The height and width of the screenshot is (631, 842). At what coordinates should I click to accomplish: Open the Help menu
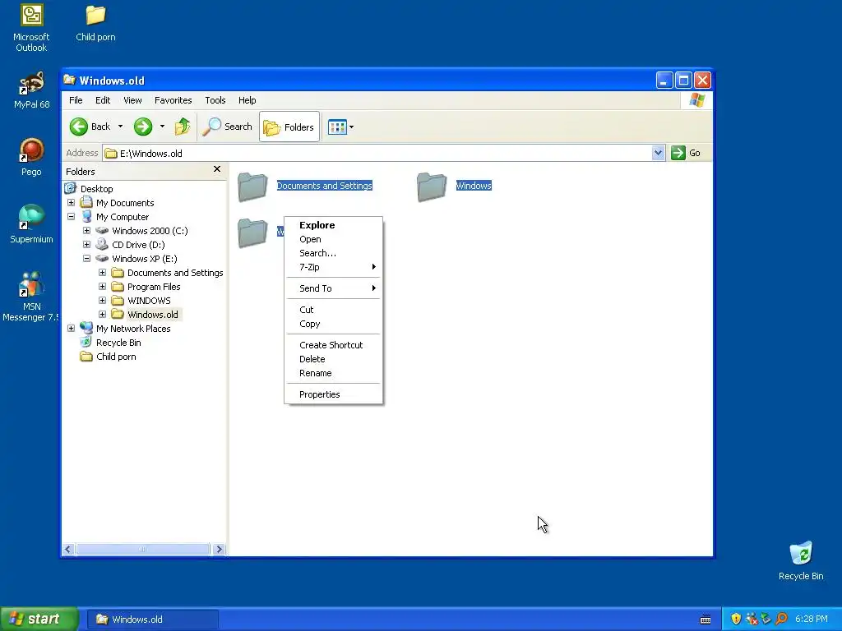click(247, 100)
